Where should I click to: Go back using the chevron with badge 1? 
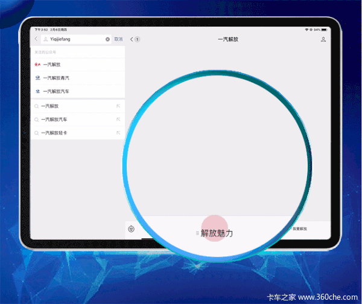135,39
